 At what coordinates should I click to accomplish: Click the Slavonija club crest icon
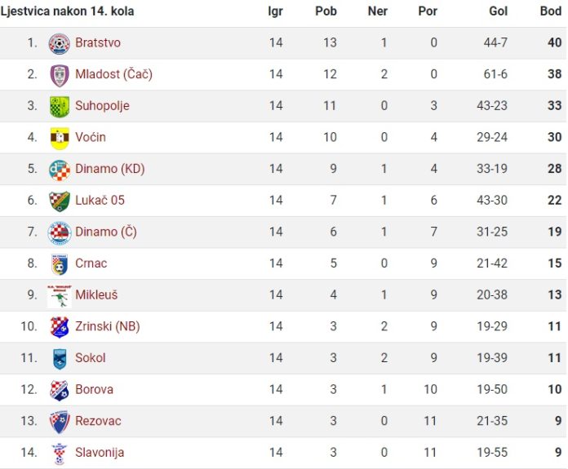(59, 454)
